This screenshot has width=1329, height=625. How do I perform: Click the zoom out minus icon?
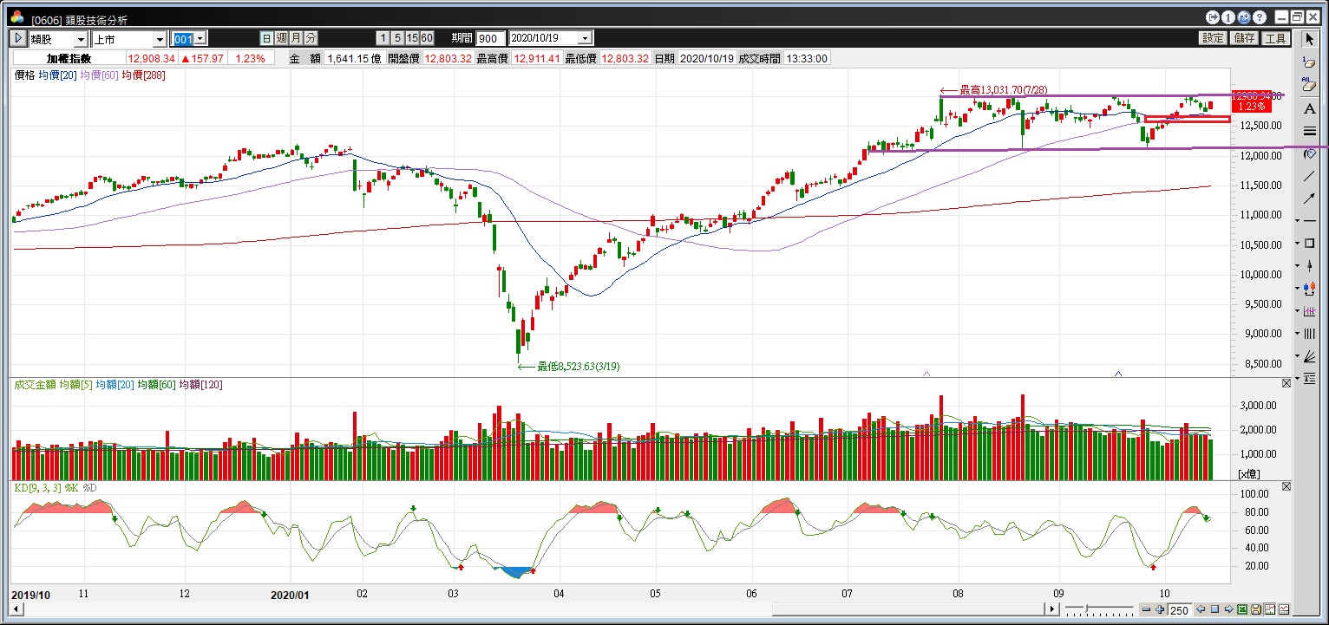click(x=1146, y=610)
